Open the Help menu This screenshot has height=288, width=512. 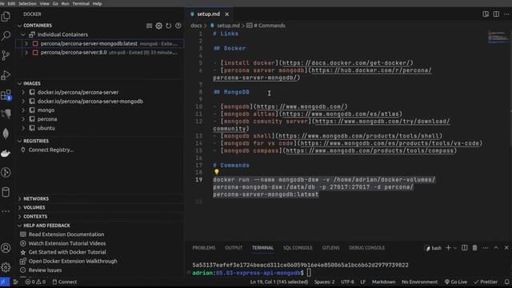coord(97,3)
